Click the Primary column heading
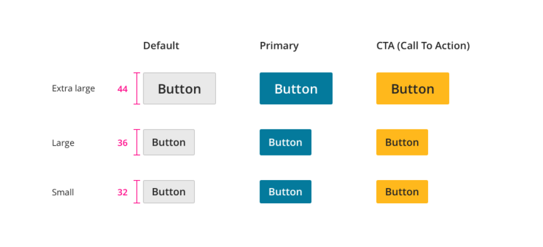 [x=279, y=45]
